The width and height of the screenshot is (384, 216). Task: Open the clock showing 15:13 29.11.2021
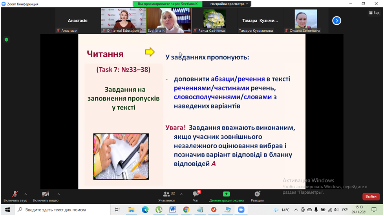tap(359, 210)
